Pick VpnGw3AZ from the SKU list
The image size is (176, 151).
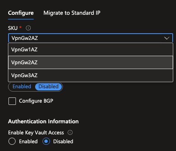[91, 75]
